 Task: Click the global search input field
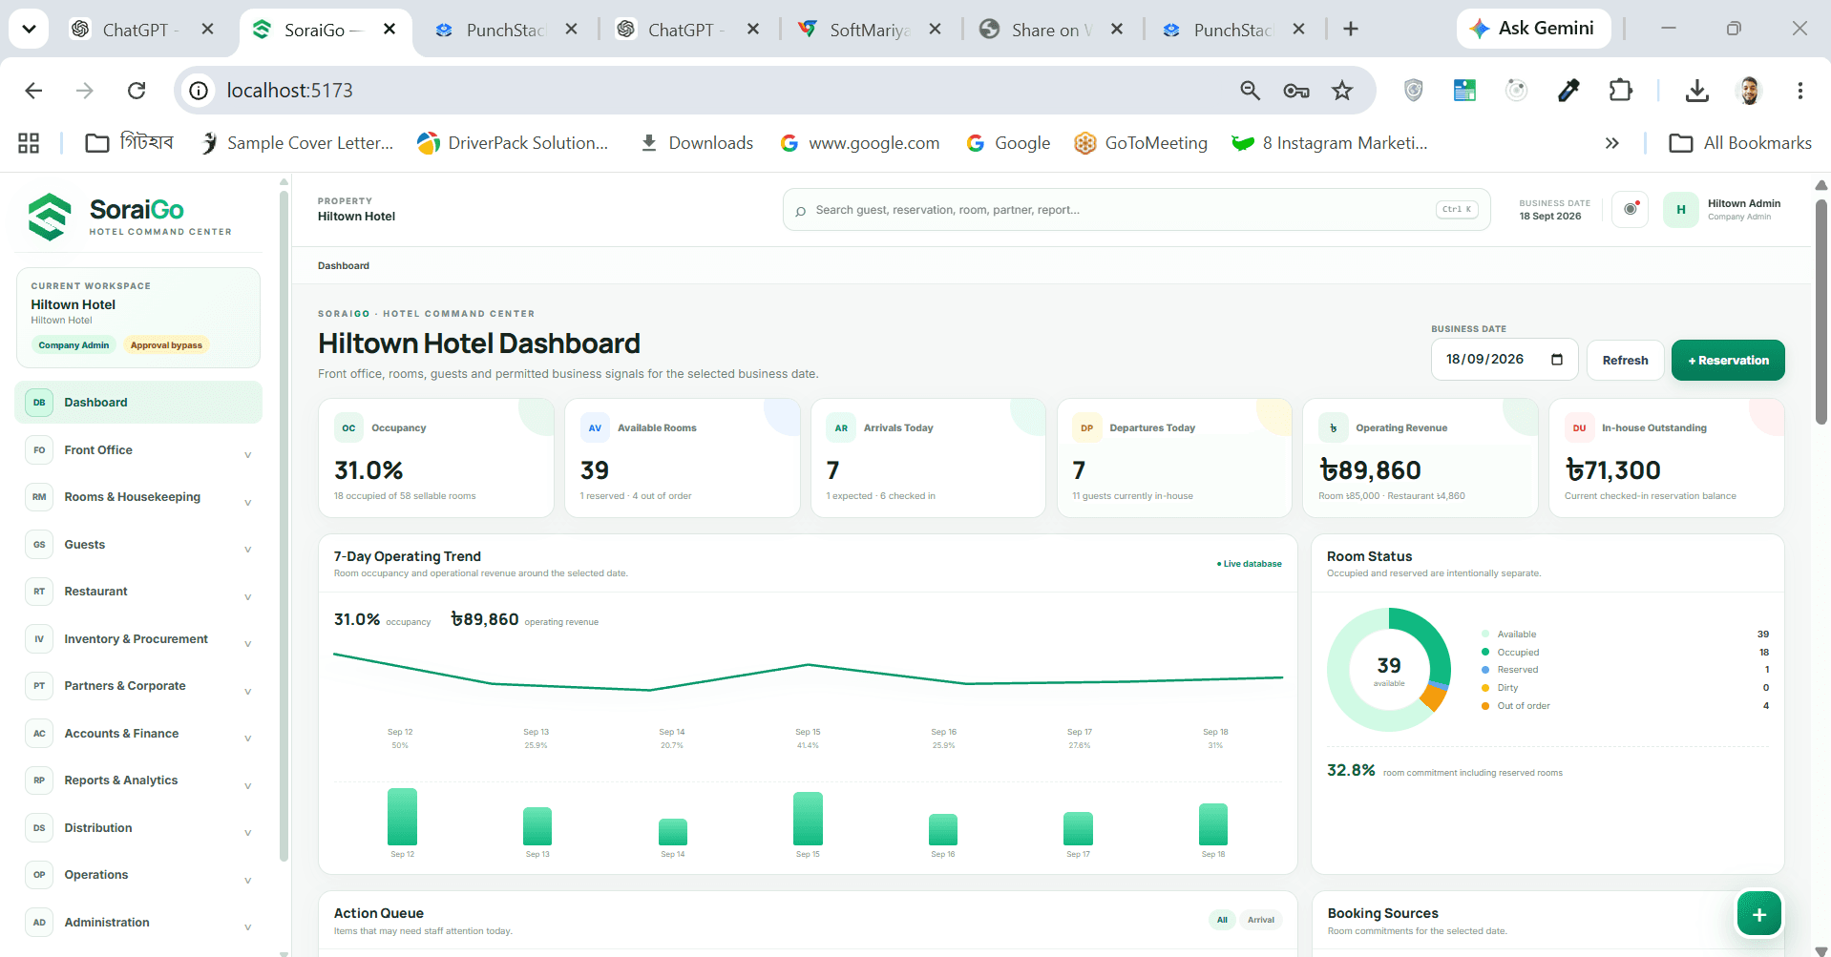pos(1136,210)
